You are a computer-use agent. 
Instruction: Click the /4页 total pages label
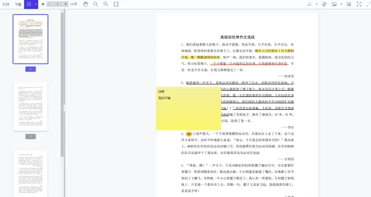[x=74, y=4]
